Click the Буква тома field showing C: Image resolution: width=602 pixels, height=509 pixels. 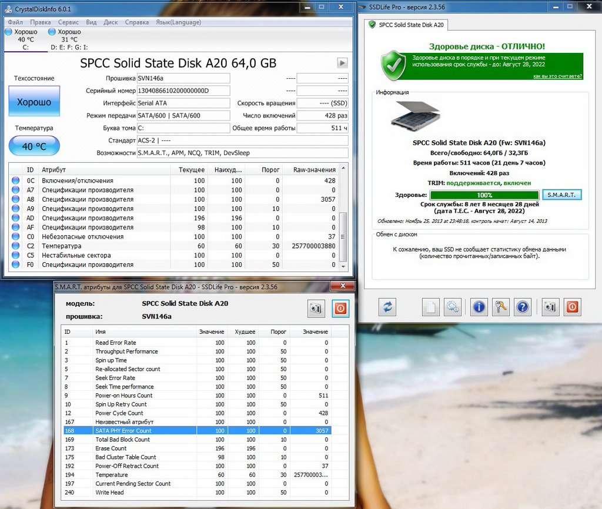click(183, 128)
